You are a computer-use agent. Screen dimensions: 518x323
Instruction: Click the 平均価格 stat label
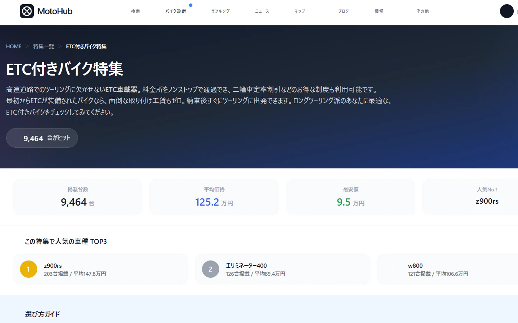(x=214, y=190)
